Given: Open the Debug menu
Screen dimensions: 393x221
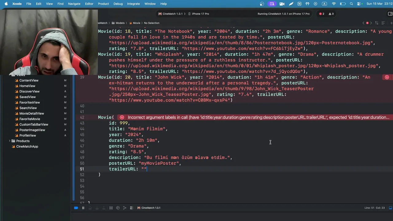Looking at the screenshot, I should (x=118, y=4).
